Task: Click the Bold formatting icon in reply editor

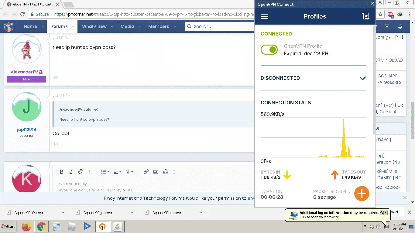Action: point(61,172)
